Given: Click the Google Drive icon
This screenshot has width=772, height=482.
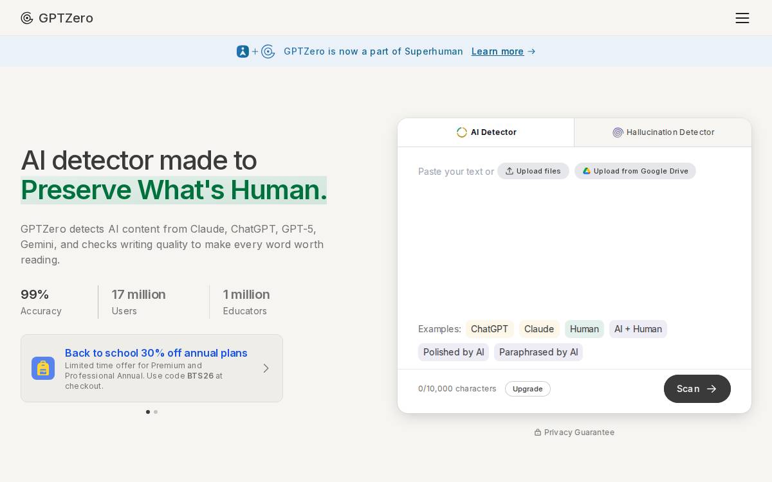Looking at the screenshot, I should (587, 171).
